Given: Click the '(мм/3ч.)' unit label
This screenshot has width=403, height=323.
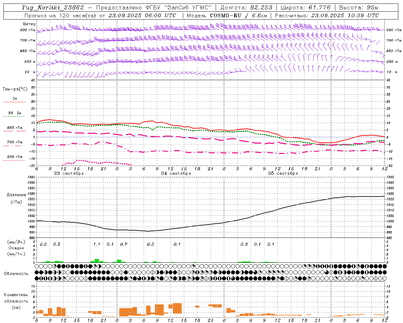Looking at the screenshot, I should pyautogui.click(x=16, y=242).
